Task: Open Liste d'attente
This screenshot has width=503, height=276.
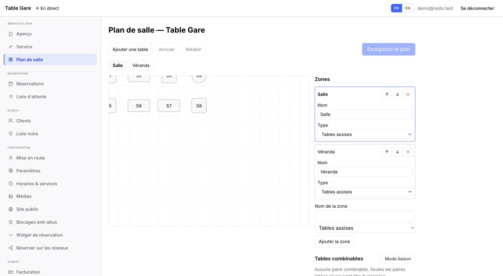Action: (x=50, y=97)
